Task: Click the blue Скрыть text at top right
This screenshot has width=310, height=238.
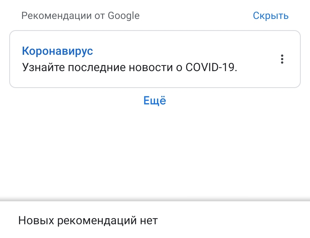Action: [271, 15]
